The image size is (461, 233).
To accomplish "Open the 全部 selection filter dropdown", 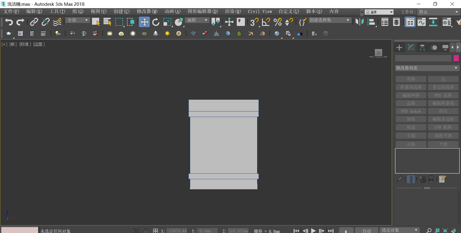I will 78,20.
